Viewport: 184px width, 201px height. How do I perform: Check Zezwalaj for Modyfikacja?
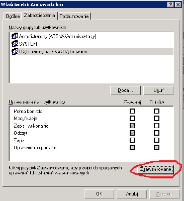[x=132, y=119]
